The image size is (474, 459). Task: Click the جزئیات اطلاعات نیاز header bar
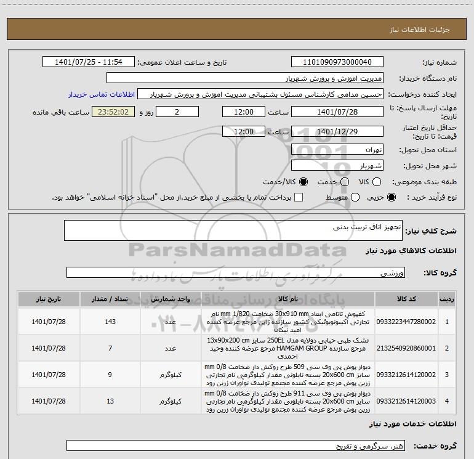pos(237,29)
